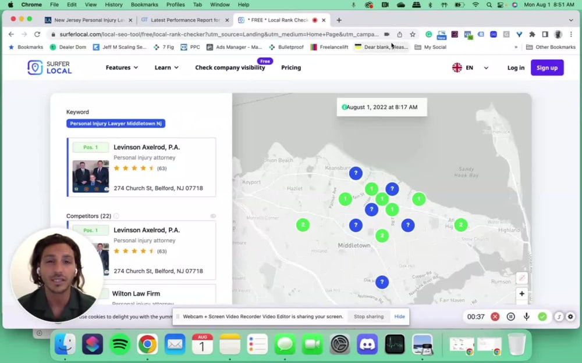Screen dimensions: 582x363
Task: Open the EN language selector
Action: tap(470, 67)
